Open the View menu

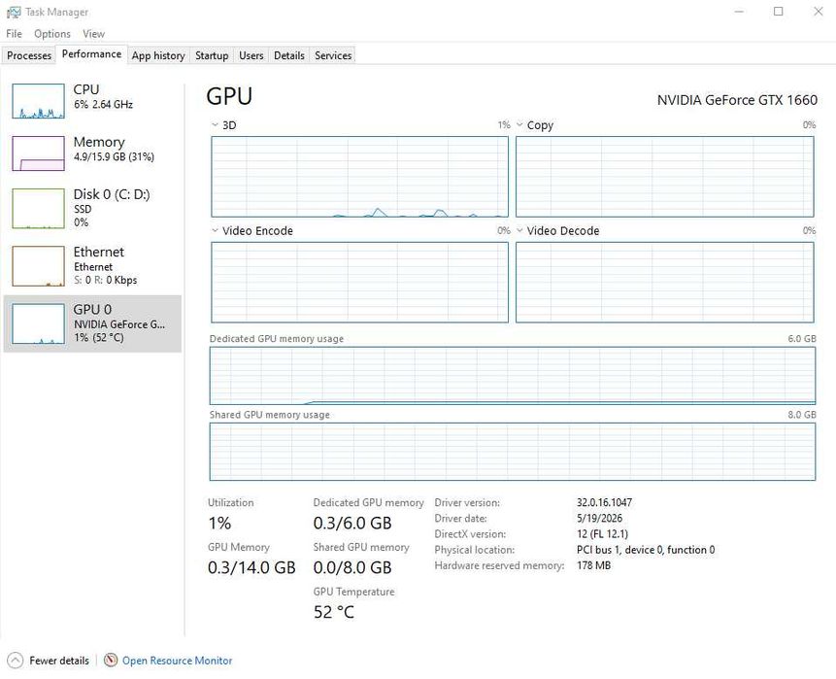(93, 34)
